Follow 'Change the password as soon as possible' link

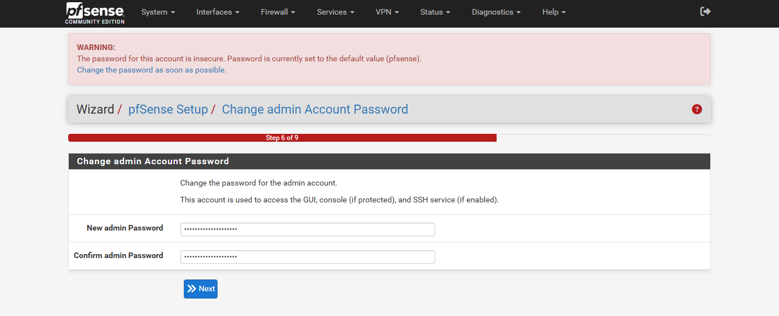(x=152, y=70)
